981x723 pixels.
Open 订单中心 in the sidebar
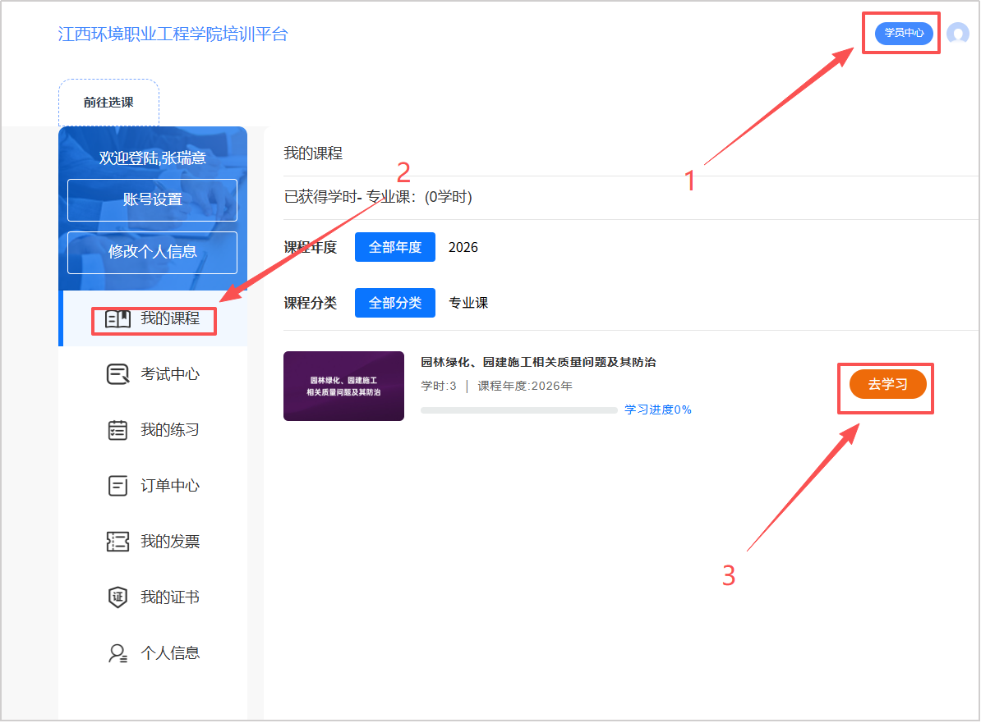154,486
